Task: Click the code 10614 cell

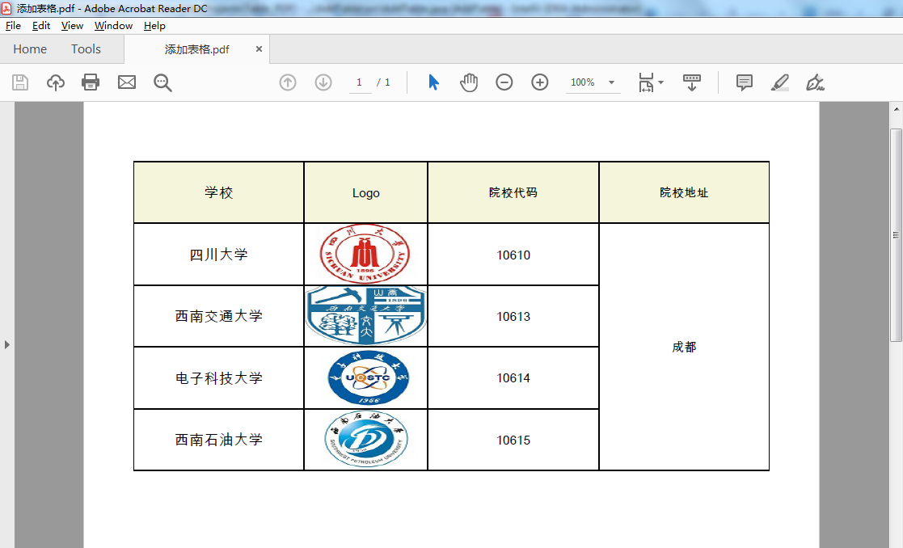Action: click(x=513, y=377)
